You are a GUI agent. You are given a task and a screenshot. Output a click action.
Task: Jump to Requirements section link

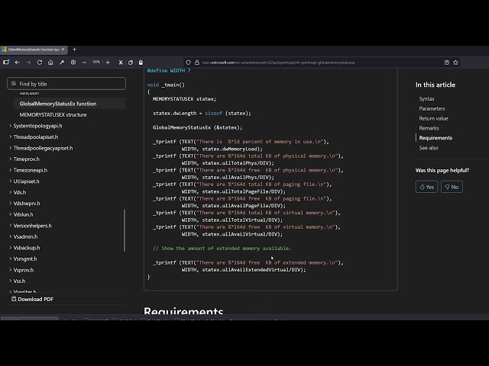pos(436,138)
